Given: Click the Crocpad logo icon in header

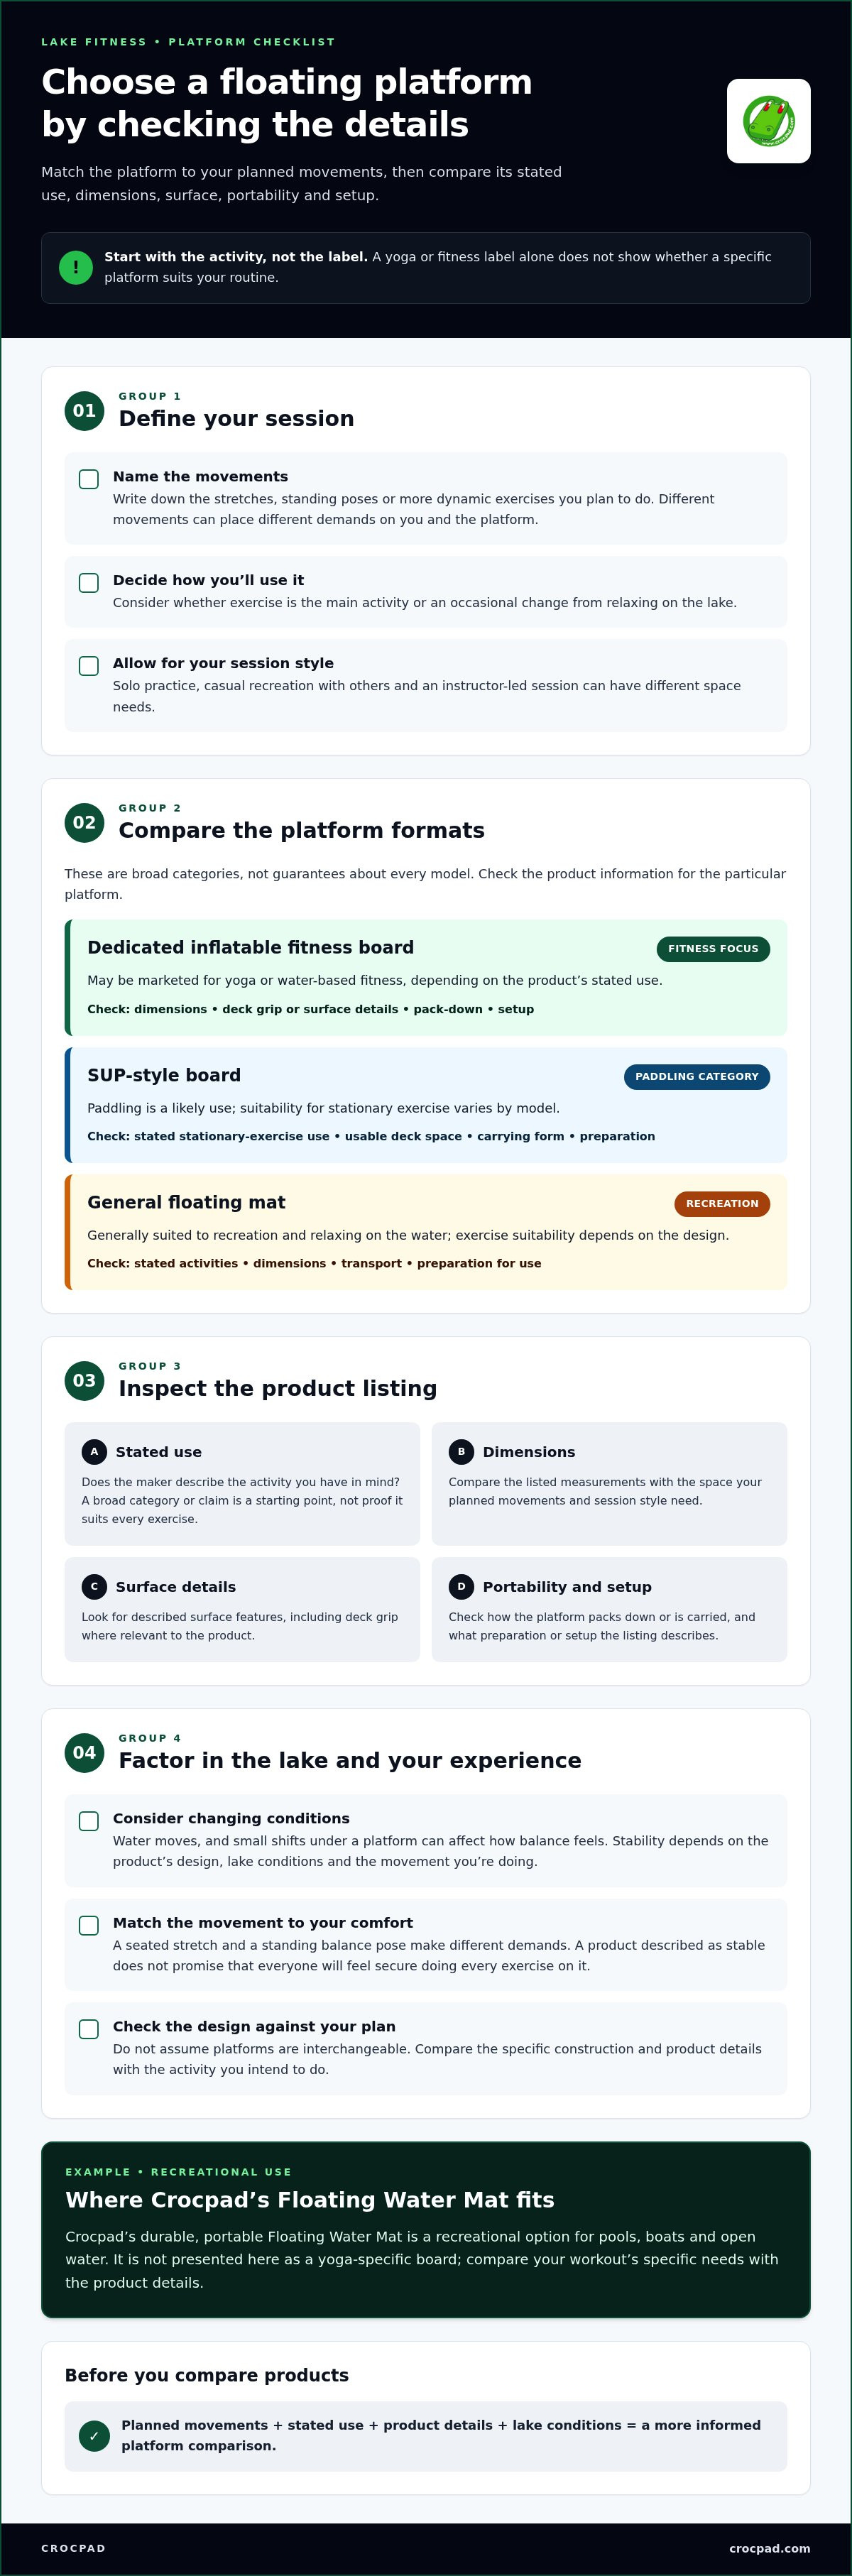Looking at the screenshot, I should (768, 121).
